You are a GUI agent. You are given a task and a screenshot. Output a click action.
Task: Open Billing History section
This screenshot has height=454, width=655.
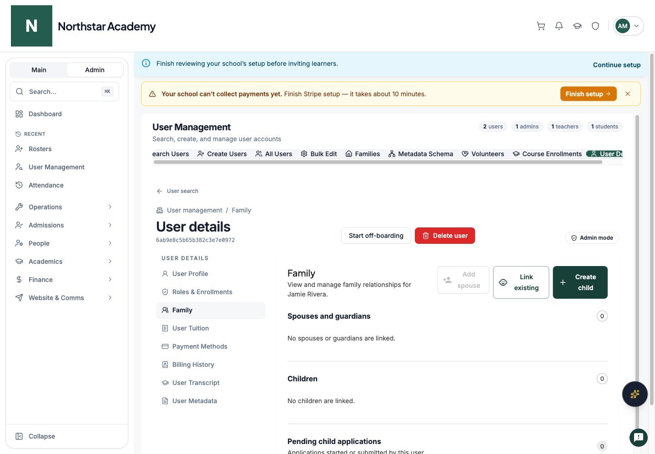(x=210, y=365)
